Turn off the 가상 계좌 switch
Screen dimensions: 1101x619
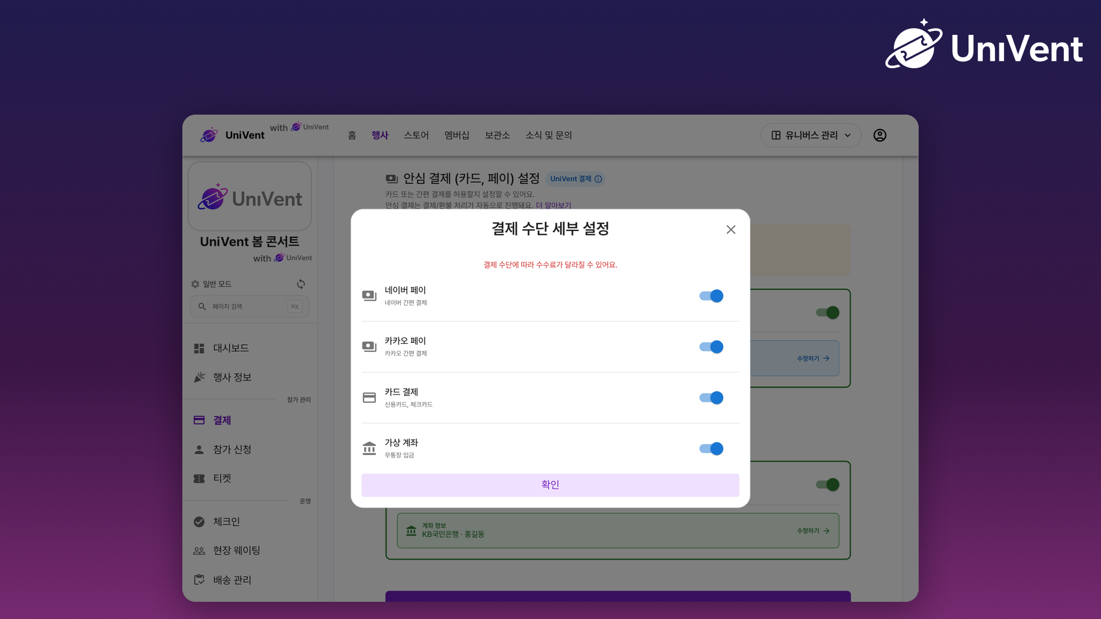(x=711, y=449)
